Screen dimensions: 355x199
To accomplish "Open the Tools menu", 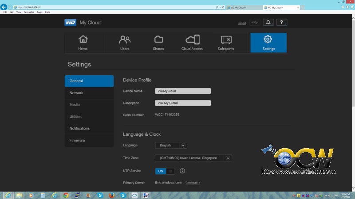I will tap(39, 12).
